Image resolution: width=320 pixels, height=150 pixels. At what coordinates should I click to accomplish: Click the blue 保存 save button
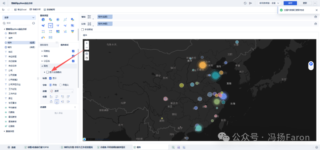pos(290,3)
